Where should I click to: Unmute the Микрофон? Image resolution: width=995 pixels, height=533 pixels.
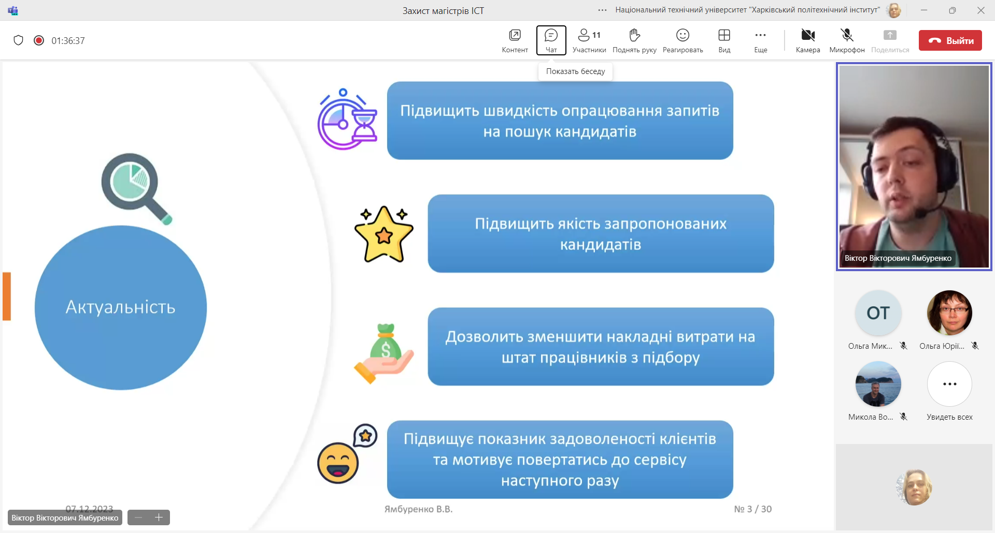coord(847,40)
